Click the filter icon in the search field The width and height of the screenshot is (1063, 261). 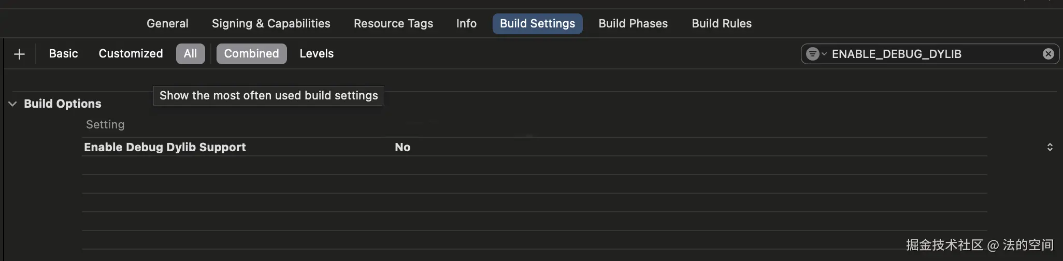pos(813,54)
